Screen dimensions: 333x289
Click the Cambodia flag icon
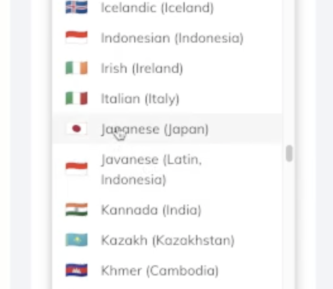pyautogui.click(x=76, y=270)
